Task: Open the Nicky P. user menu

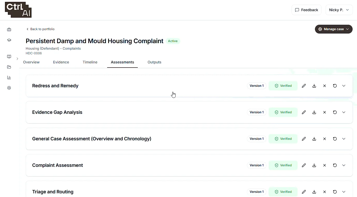Action: tap(339, 10)
